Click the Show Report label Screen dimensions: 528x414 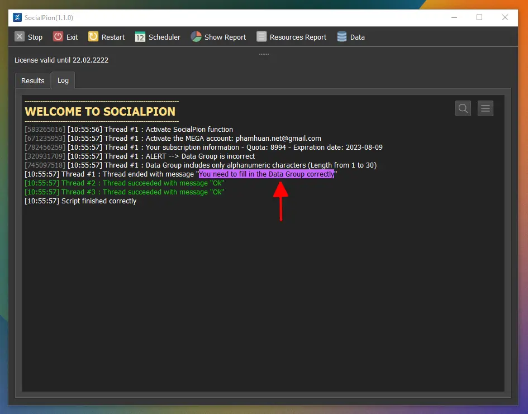coord(225,37)
